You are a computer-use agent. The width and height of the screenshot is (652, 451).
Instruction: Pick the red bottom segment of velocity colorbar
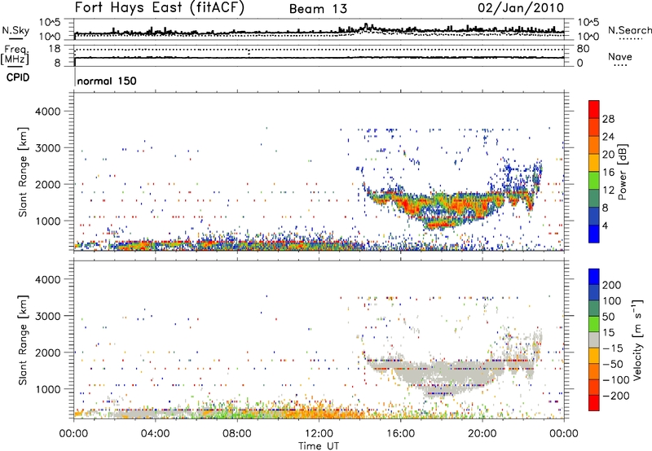point(594,403)
